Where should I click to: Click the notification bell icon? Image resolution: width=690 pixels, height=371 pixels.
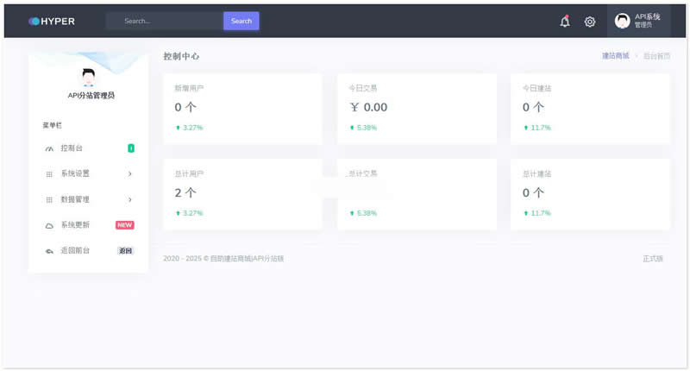click(565, 22)
